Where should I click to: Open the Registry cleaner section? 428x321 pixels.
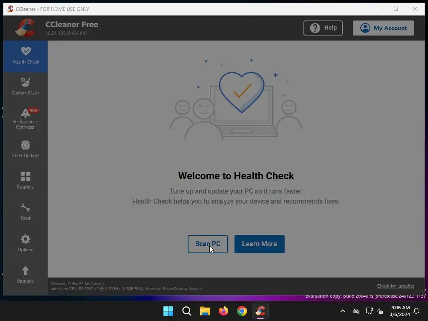click(x=25, y=181)
